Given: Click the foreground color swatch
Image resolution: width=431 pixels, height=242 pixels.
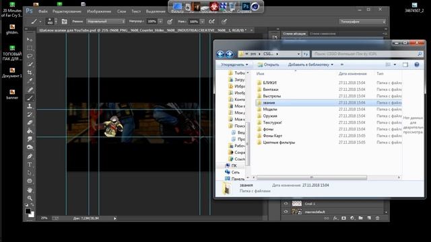Looking at the screenshot, I should coord(28,211).
